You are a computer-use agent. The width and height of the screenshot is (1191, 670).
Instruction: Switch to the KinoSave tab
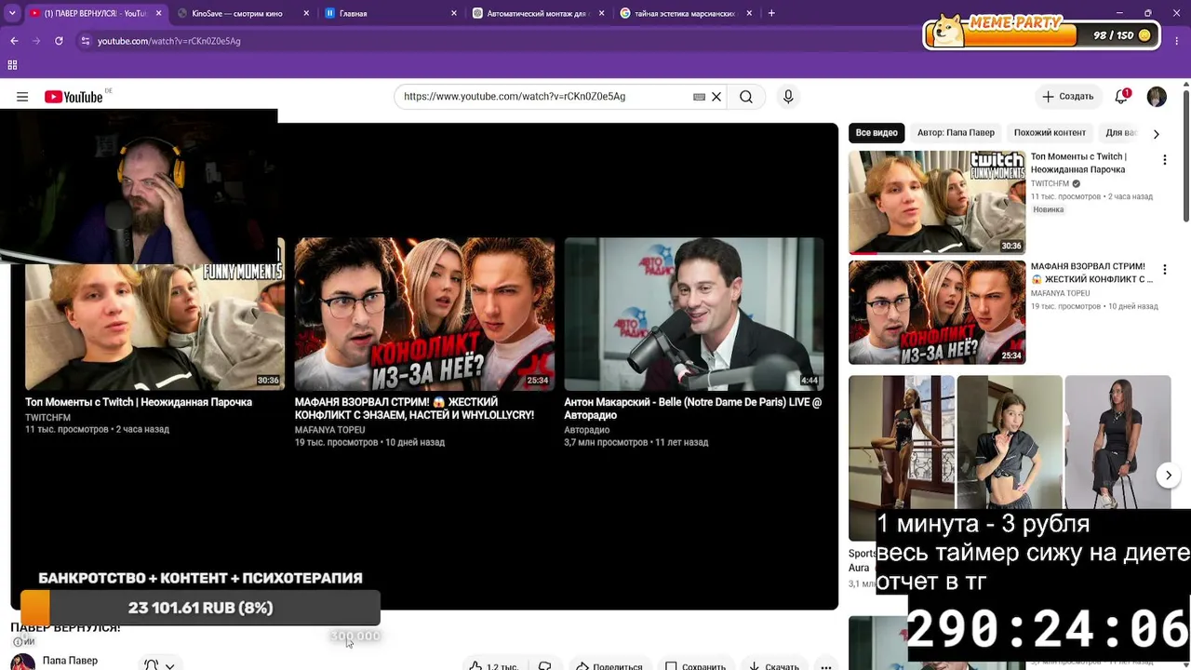coord(244,13)
